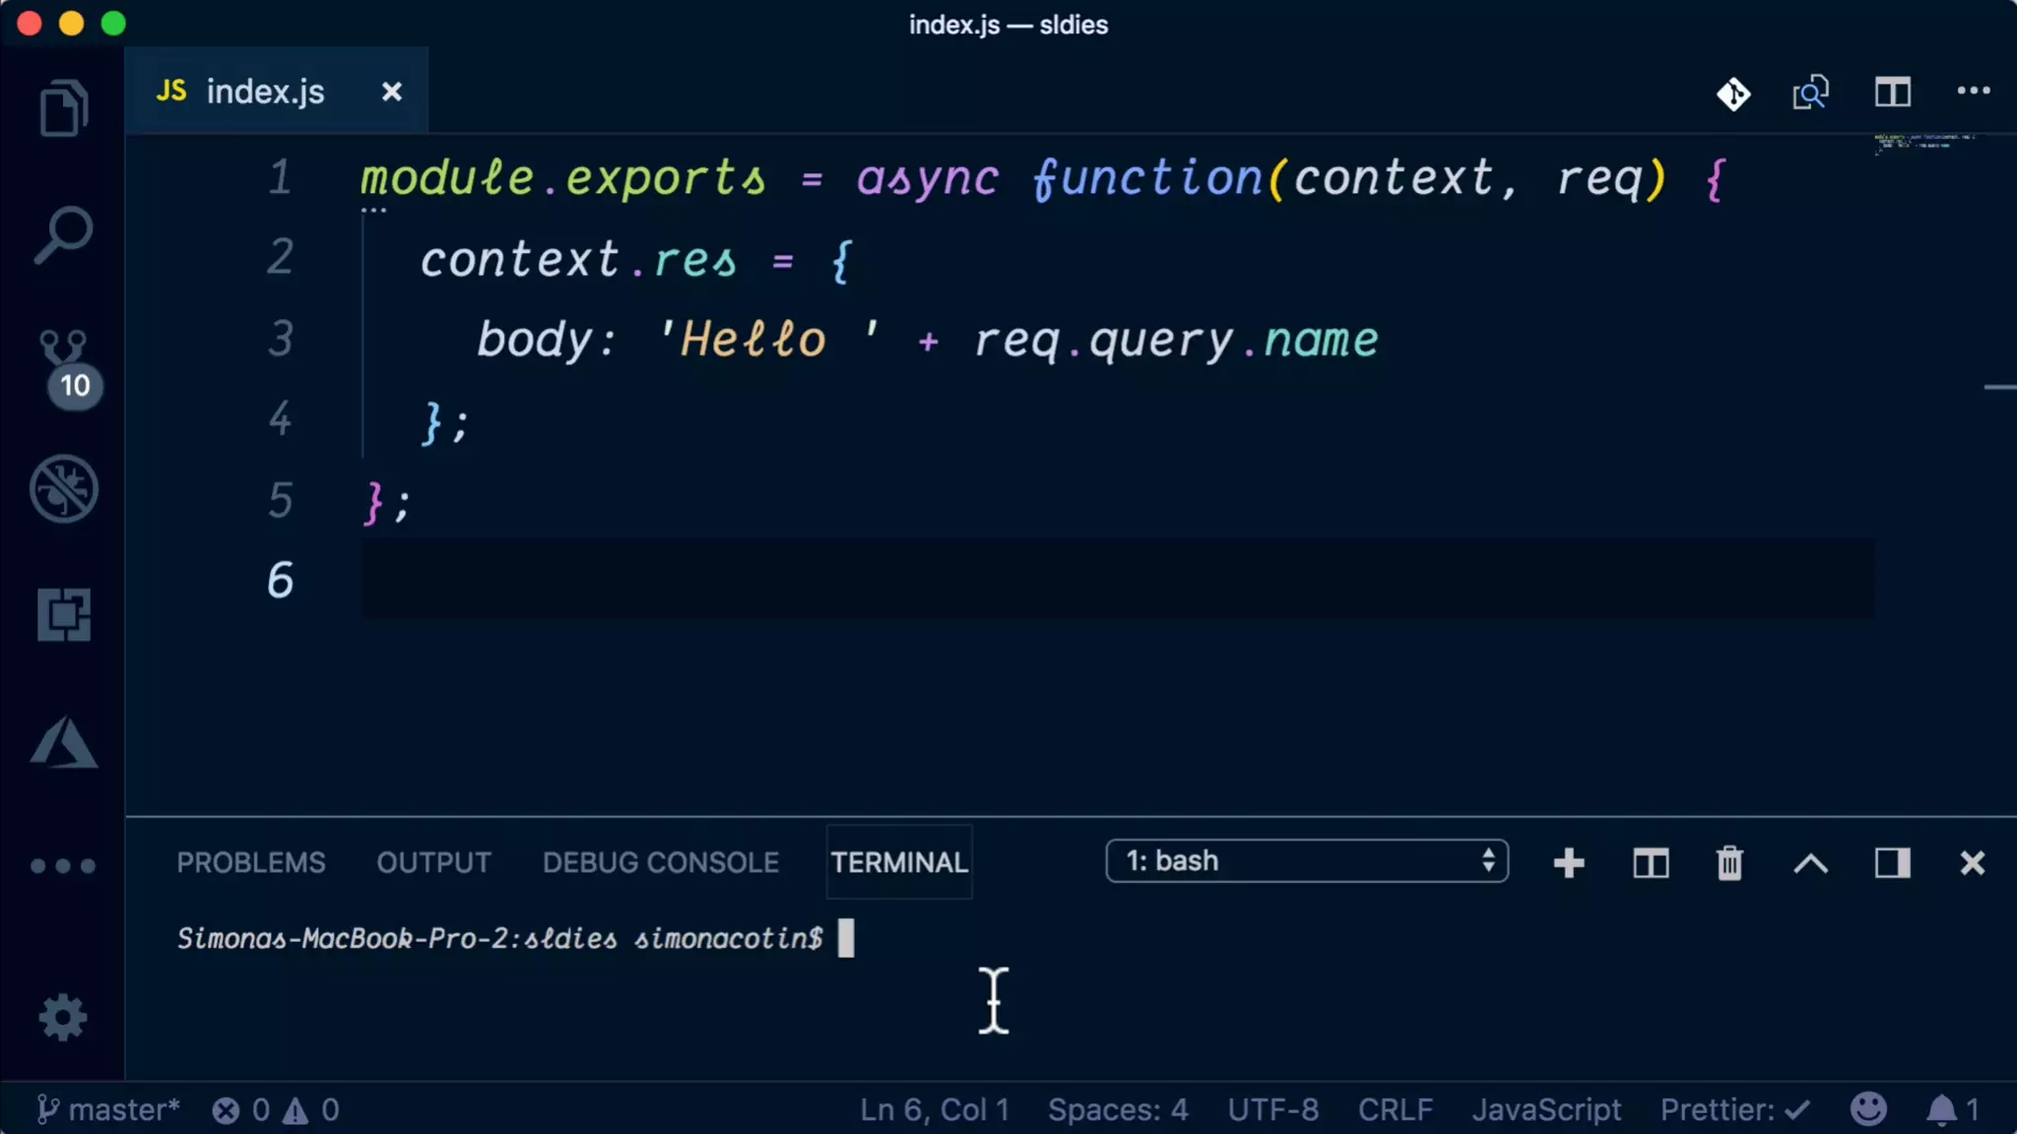This screenshot has width=2017, height=1134.
Task: Open the 1: bash terminal dropdown
Action: coord(1306,861)
